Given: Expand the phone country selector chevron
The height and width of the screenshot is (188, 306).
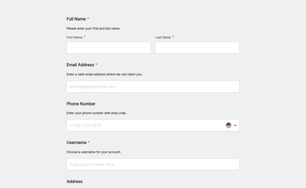Looking at the screenshot, I should coord(235,125).
